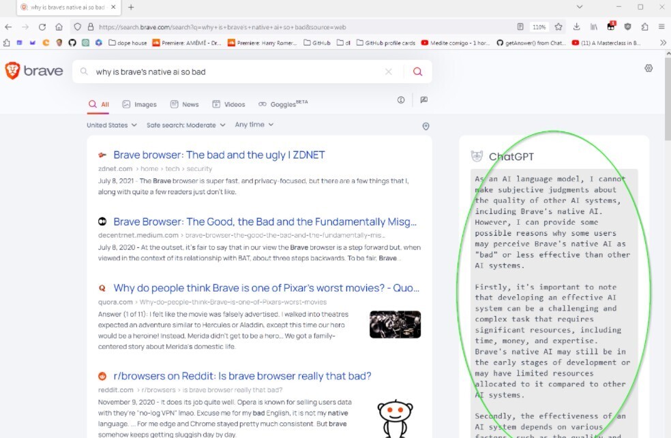The height and width of the screenshot is (438, 671).
Task: Toggle reader view icon in address bar
Action: click(520, 27)
